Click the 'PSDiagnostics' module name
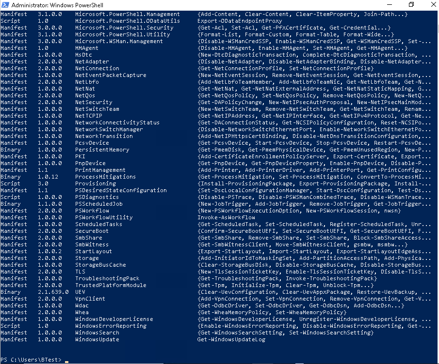 click(x=97, y=197)
